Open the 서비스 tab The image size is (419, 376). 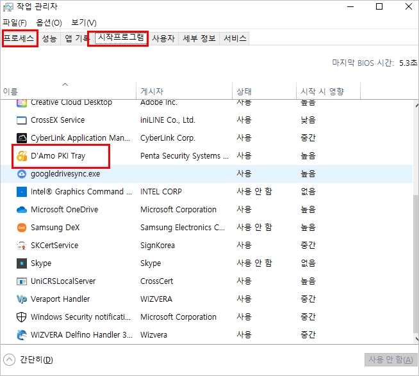(x=234, y=38)
